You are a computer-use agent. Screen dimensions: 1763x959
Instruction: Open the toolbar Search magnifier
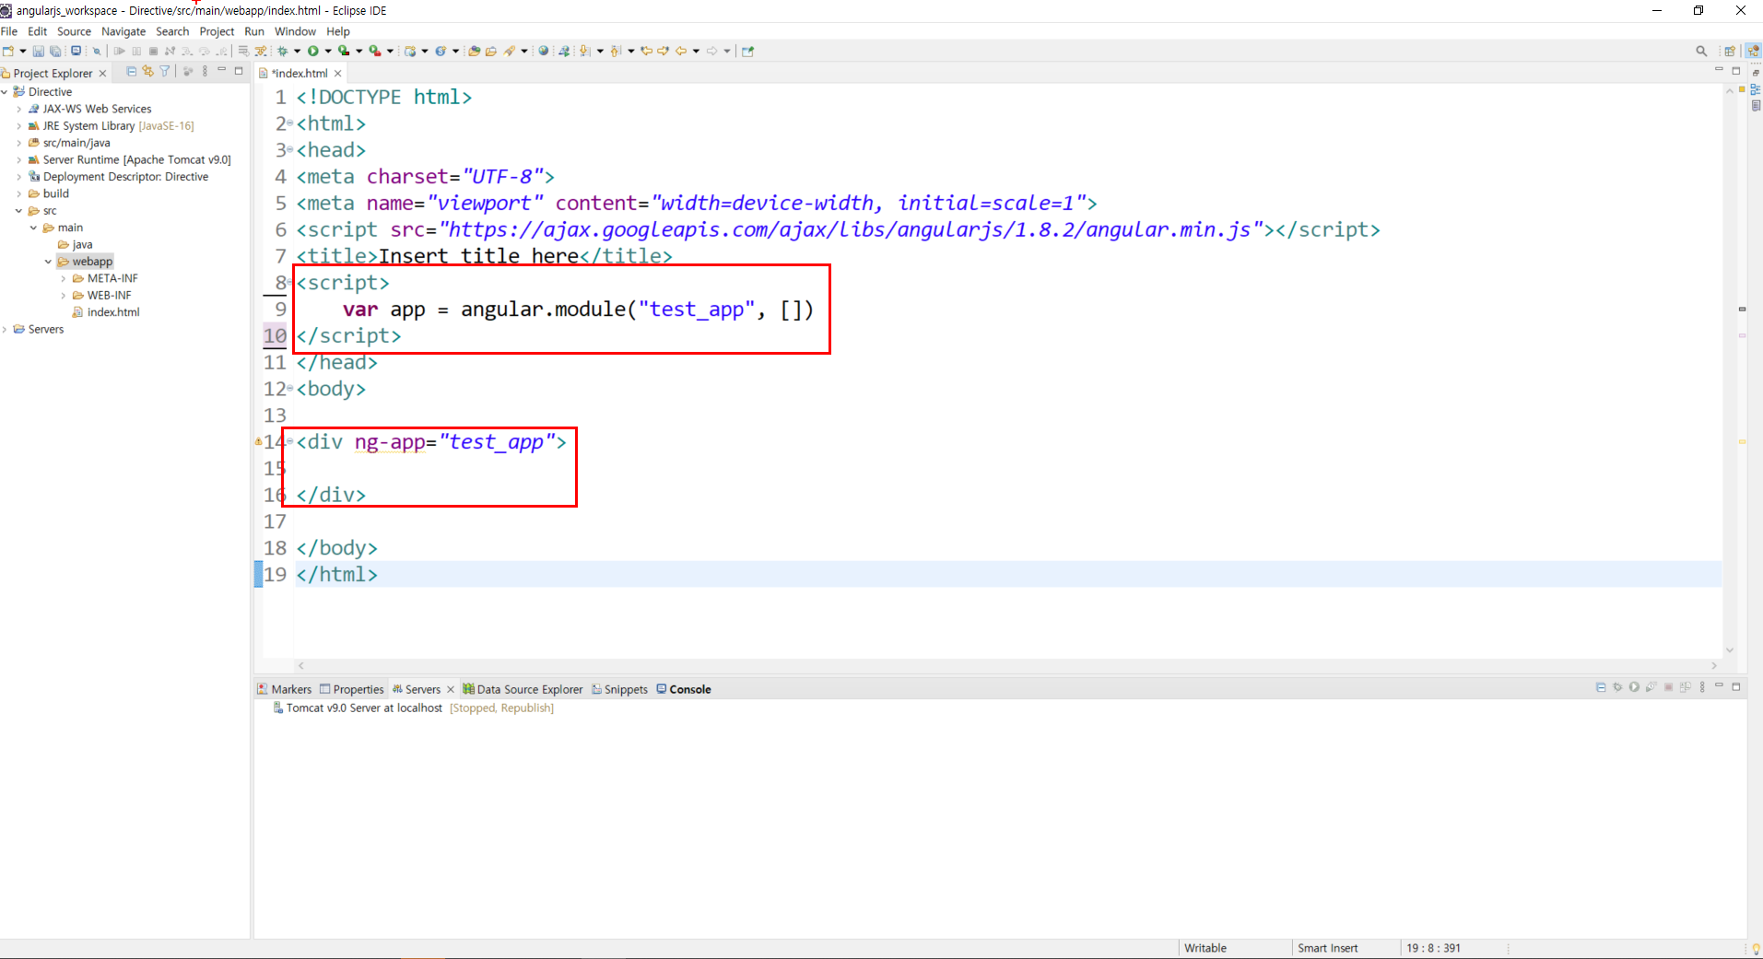tap(1701, 51)
